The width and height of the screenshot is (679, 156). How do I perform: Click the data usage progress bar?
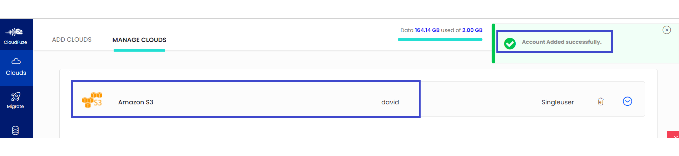pyautogui.click(x=440, y=40)
